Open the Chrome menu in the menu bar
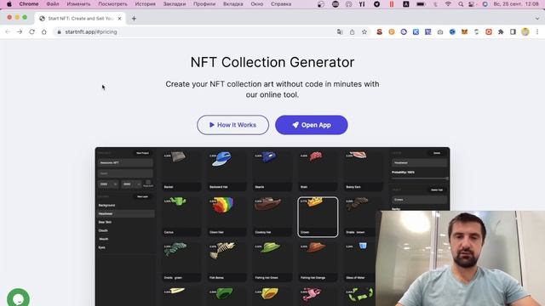545x306 pixels. 29,4
